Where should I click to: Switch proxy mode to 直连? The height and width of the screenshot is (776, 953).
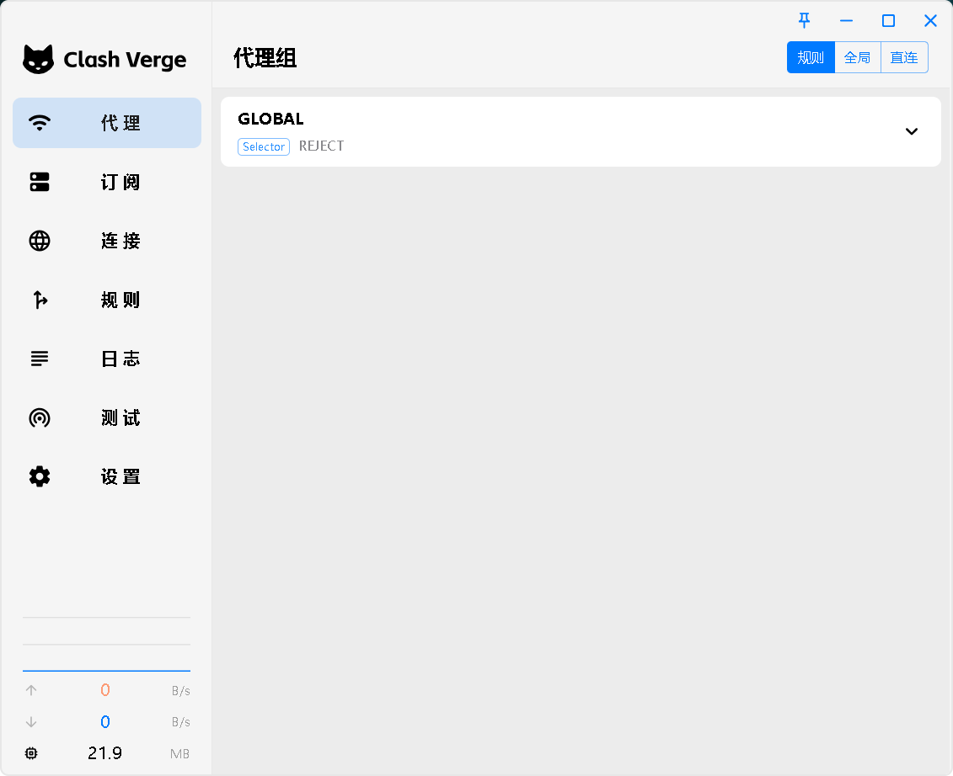903,57
